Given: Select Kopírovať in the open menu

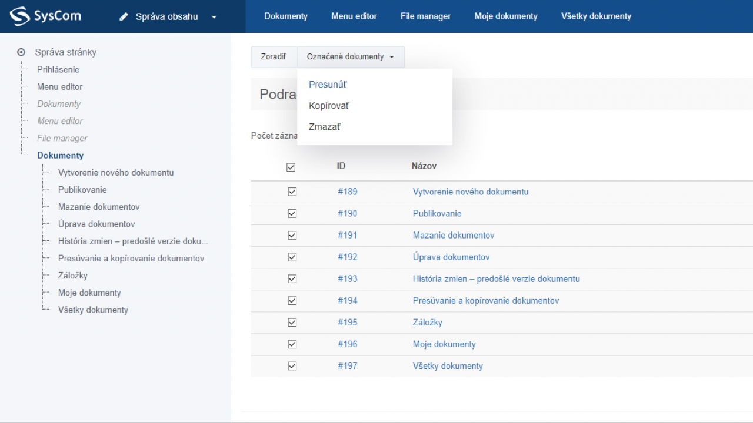Looking at the screenshot, I should (x=329, y=106).
